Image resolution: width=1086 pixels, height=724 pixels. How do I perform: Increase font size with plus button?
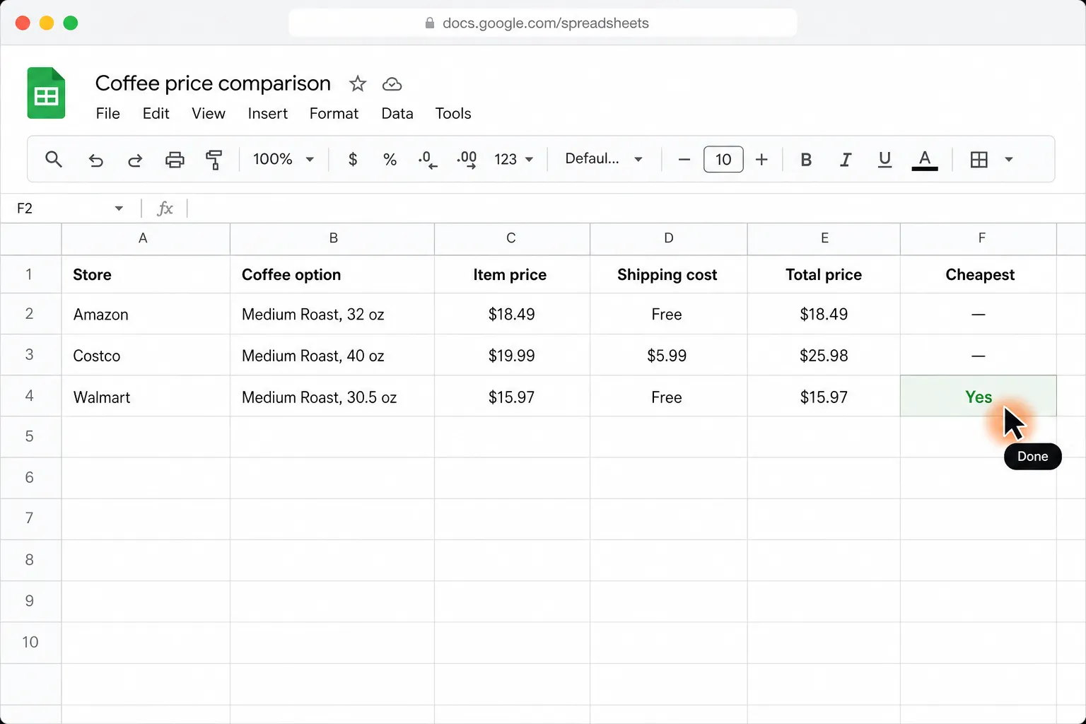(761, 160)
